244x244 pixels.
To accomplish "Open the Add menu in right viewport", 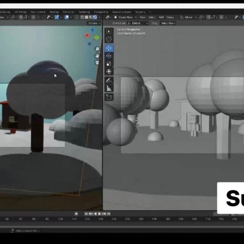I will coord(161,17).
